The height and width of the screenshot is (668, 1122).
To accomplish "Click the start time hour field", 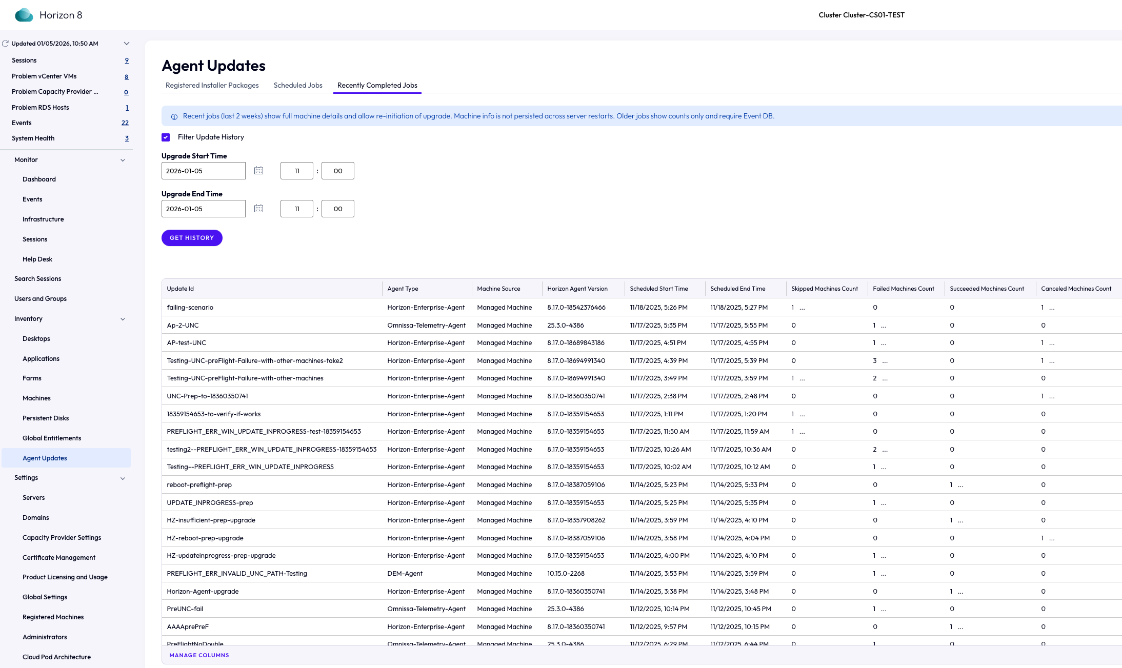I will tap(297, 171).
